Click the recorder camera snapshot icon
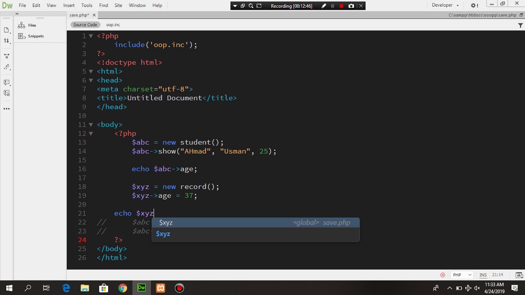The width and height of the screenshot is (525, 295). tap(351, 6)
